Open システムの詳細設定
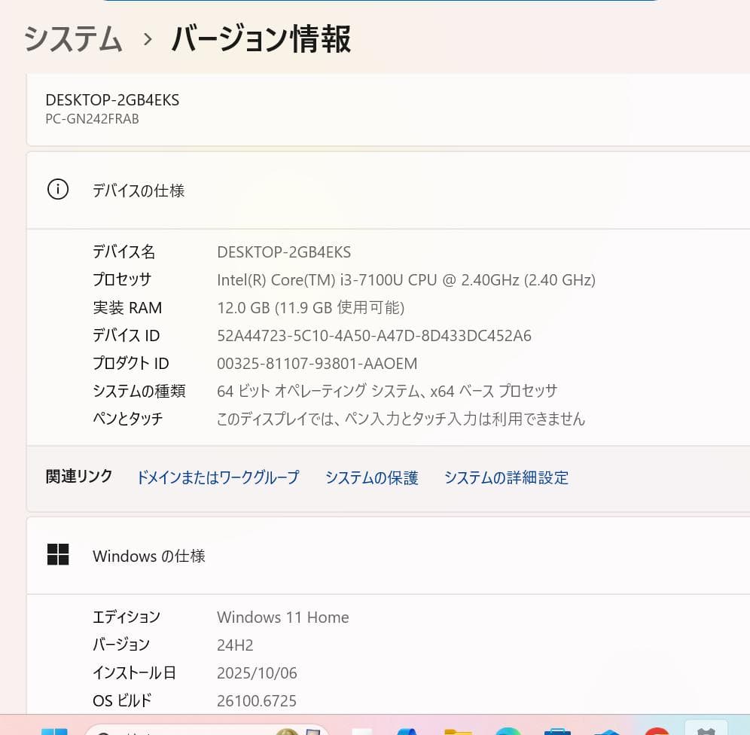This screenshot has height=735, width=750. [506, 477]
